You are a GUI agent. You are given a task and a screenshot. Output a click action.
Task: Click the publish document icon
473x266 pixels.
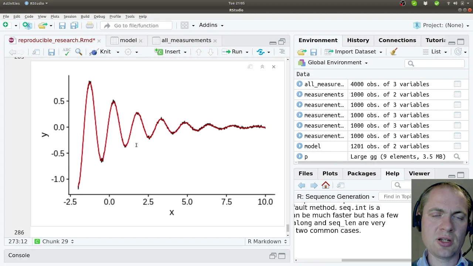(261, 52)
